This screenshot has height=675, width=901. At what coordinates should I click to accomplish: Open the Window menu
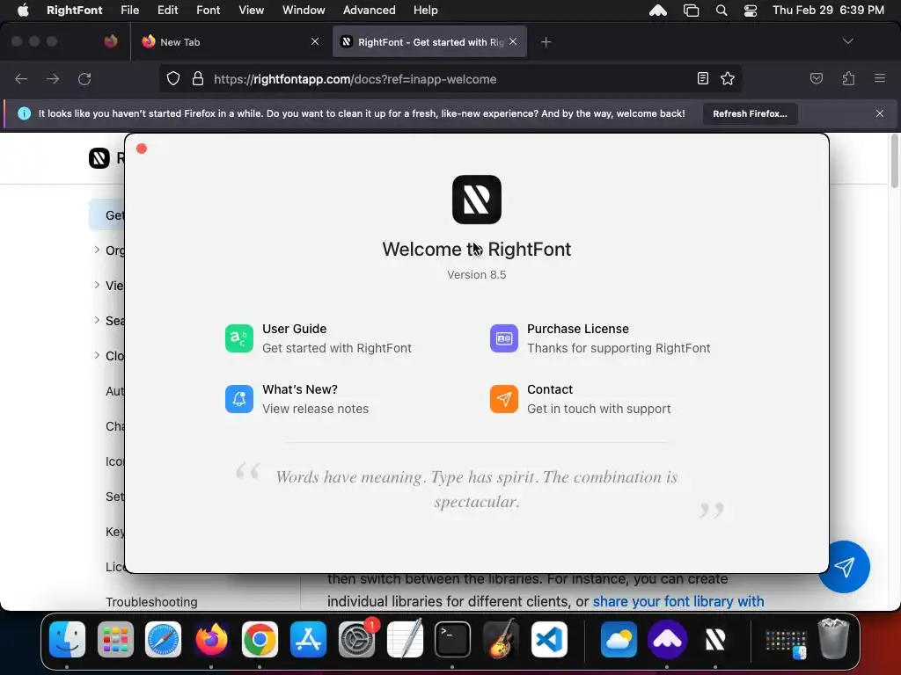304,10
